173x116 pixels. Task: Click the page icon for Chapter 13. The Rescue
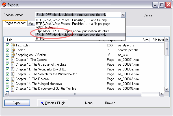tap(13, 79)
